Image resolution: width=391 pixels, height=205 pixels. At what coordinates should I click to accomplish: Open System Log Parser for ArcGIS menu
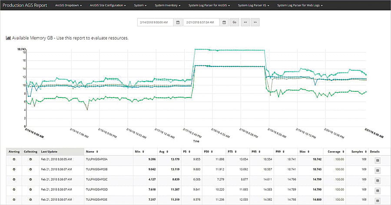(x=209, y=5)
